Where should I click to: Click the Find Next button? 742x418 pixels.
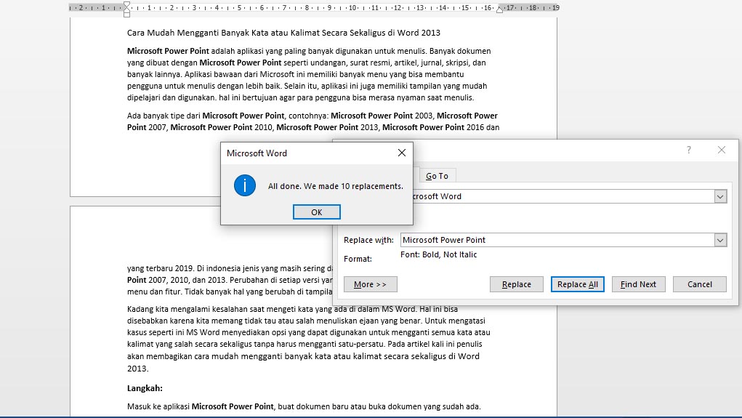(638, 284)
